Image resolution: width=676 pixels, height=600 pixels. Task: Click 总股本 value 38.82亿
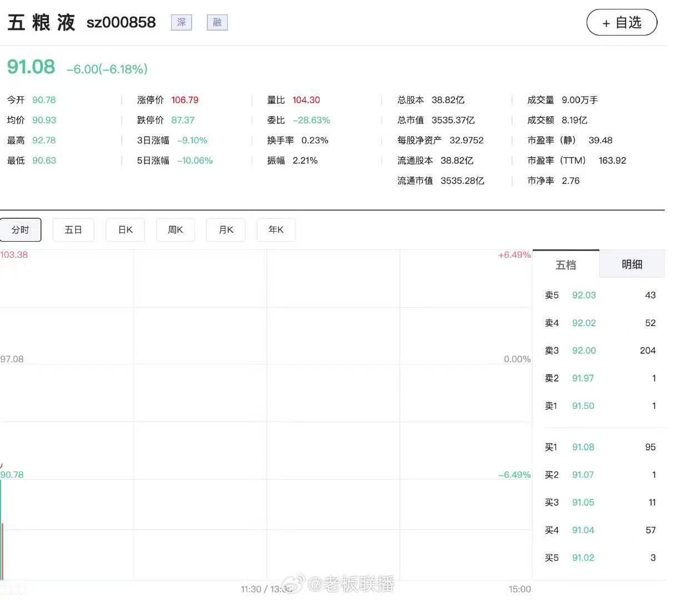[448, 100]
